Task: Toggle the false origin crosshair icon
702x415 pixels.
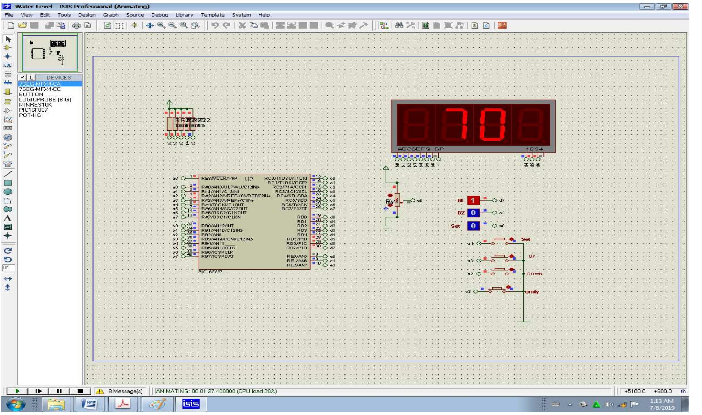Action: 134,25
